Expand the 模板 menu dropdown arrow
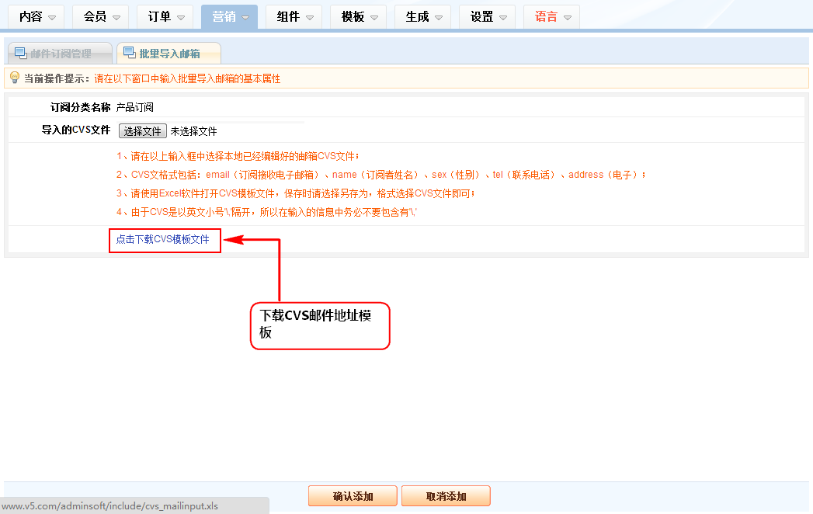 [x=373, y=18]
